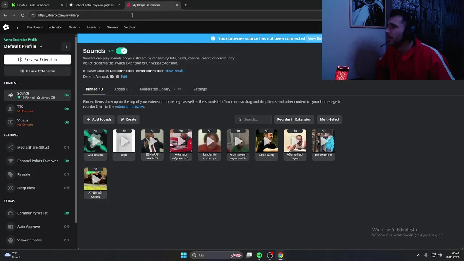This screenshot has width=464, height=261.
Task: Play the Sahte Gülüş sound thumbnail
Action: pyautogui.click(x=266, y=141)
